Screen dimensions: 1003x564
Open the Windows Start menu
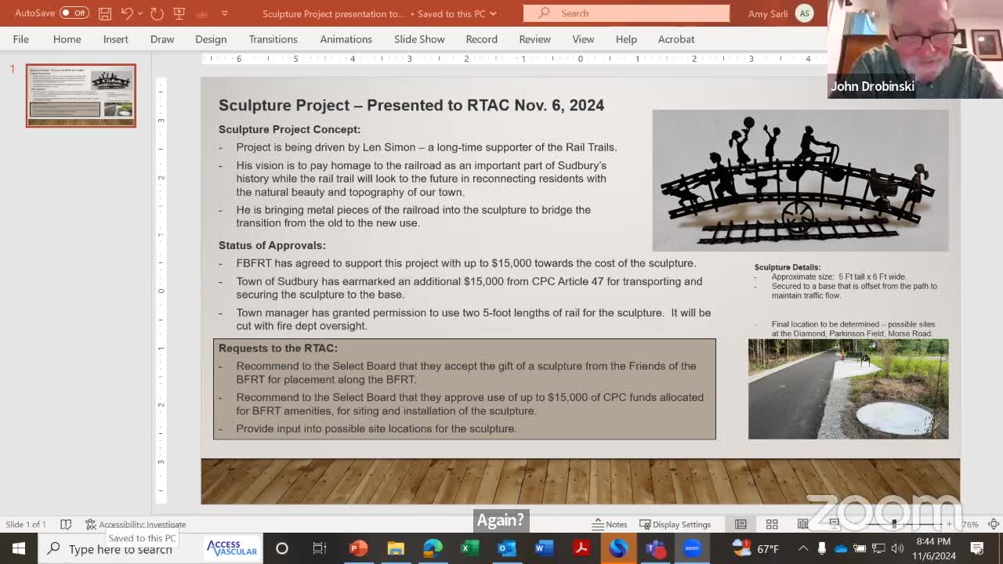point(19,548)
